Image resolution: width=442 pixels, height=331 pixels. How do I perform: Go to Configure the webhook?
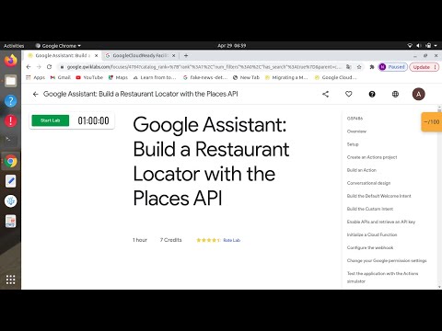point(370,247)
